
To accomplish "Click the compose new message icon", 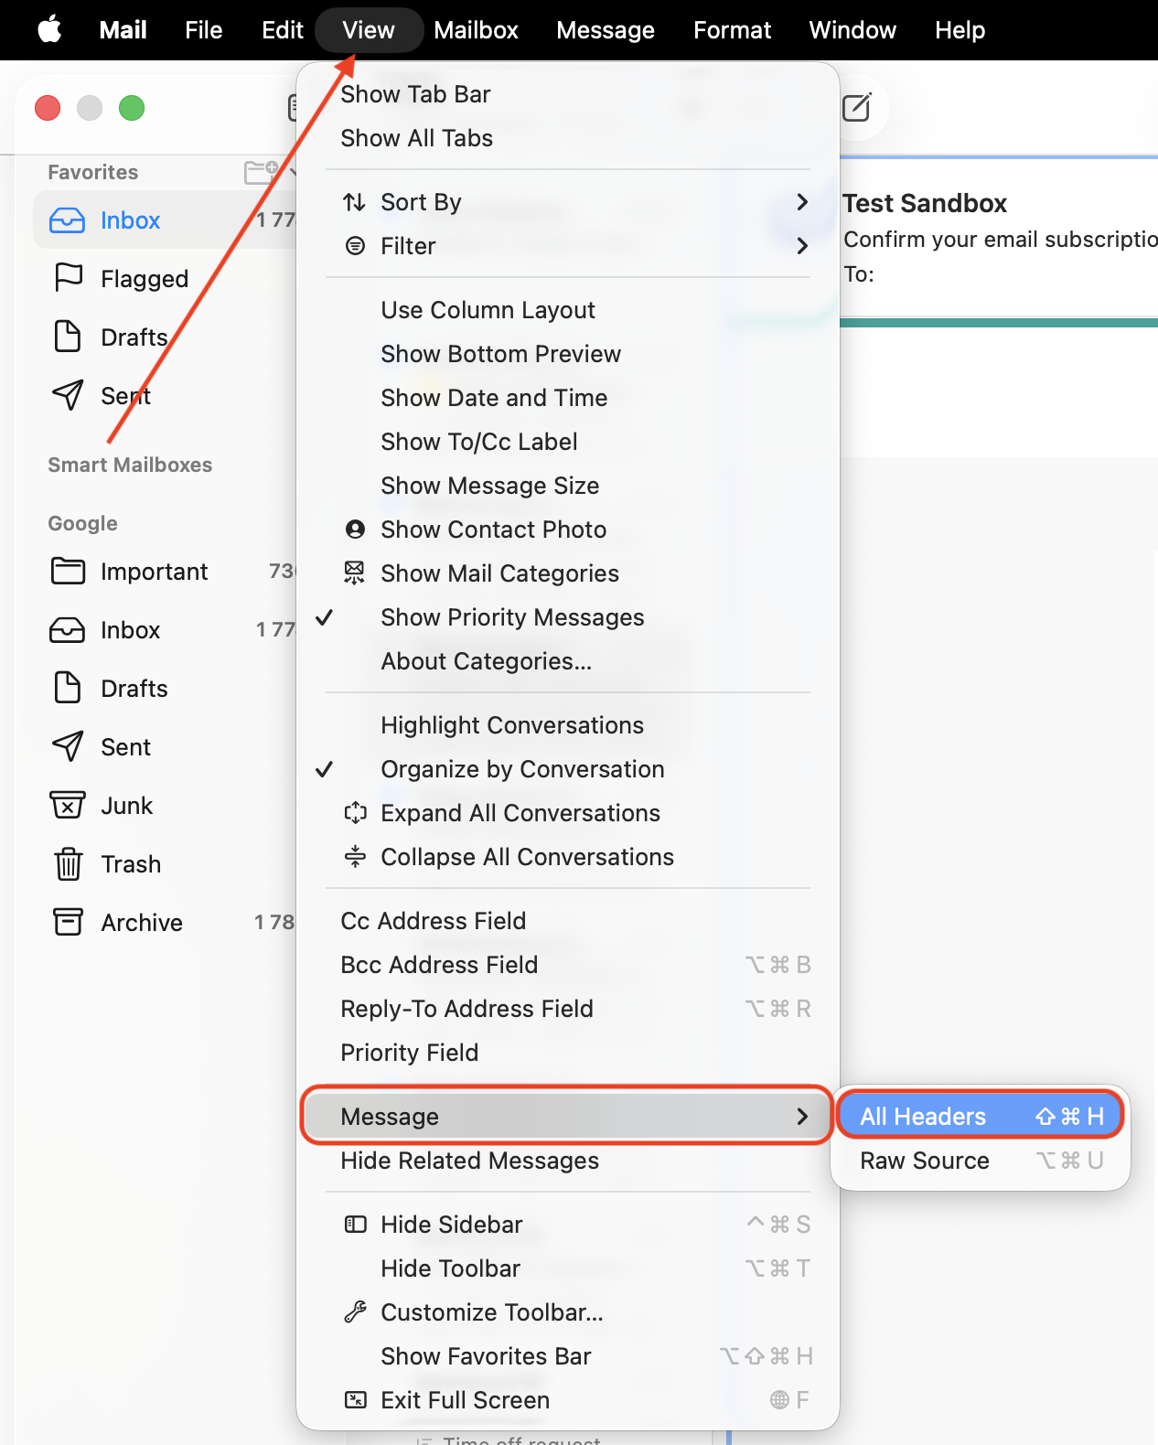I will [x=856, y=108].
